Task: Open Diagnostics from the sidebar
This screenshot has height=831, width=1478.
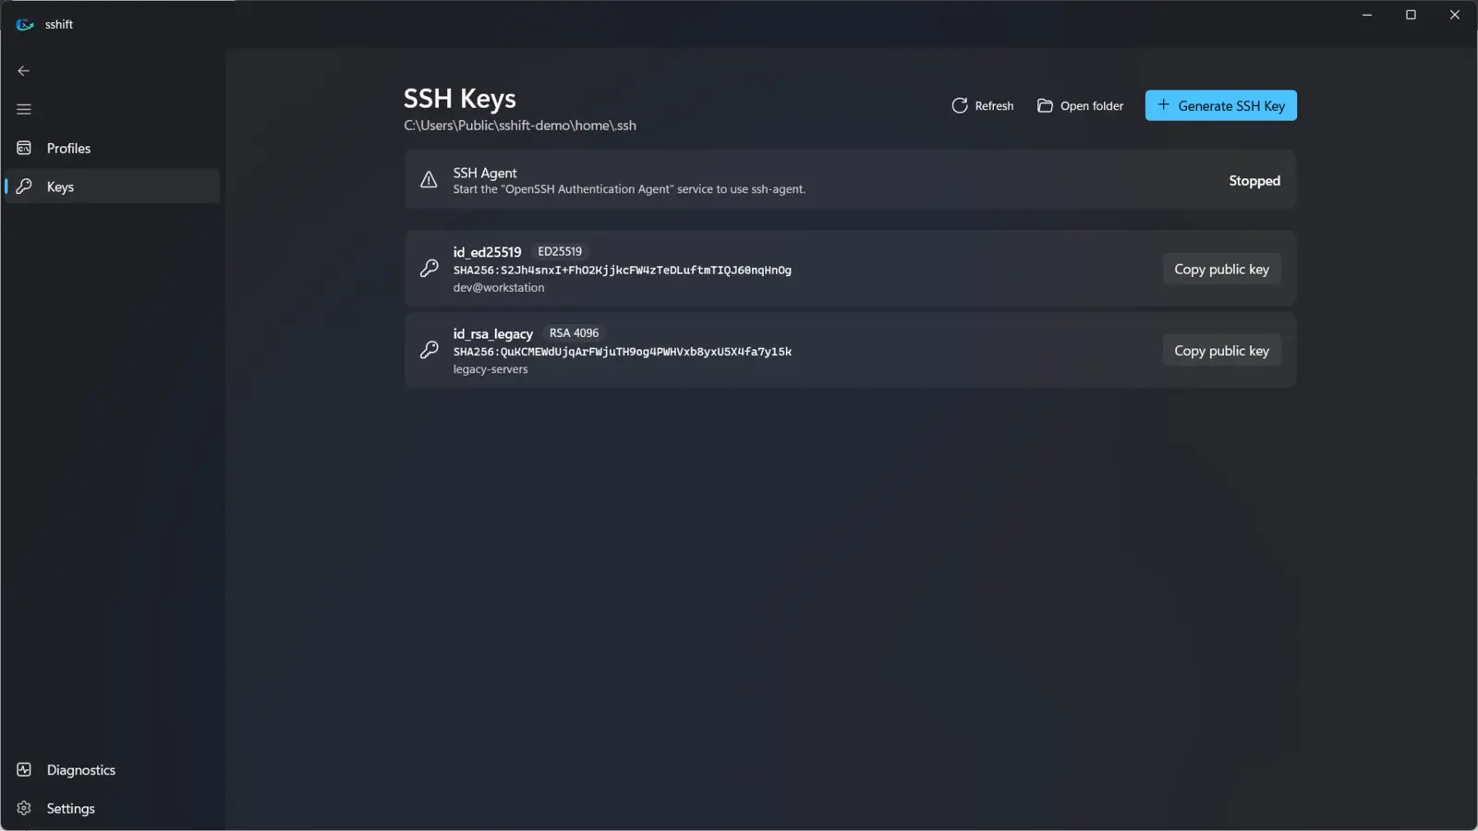Action: pos(112,769)
